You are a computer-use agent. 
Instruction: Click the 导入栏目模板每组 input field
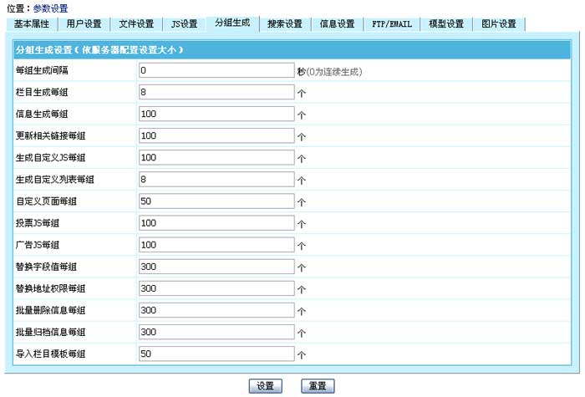(216, 354)
